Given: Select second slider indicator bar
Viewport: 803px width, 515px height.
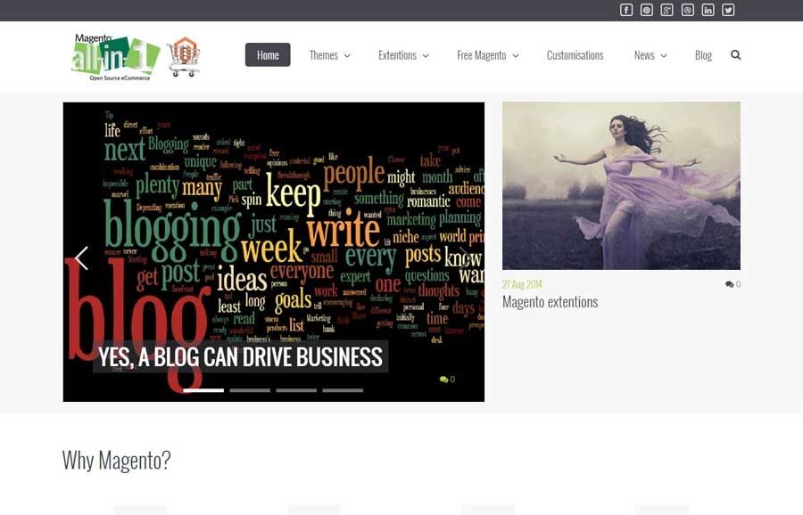Looking at the screenshot, I should (250, 390).
